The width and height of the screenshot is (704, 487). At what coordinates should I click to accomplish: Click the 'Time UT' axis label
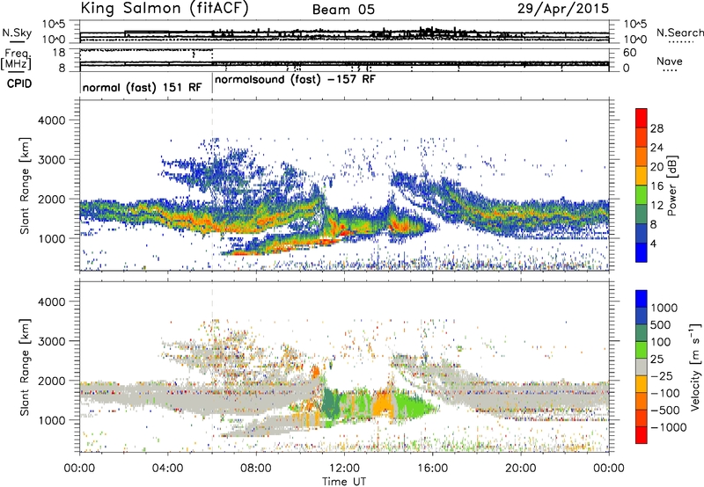point(344,482)
